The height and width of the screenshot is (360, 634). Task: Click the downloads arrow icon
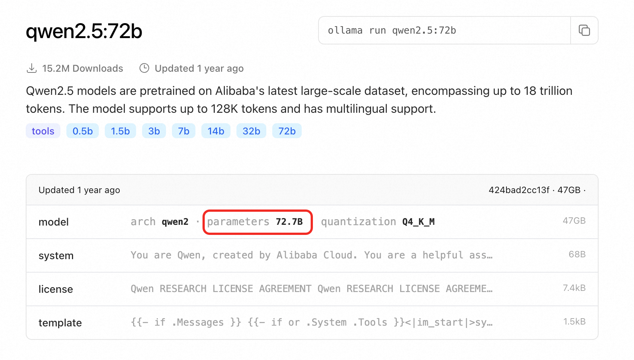32,68
